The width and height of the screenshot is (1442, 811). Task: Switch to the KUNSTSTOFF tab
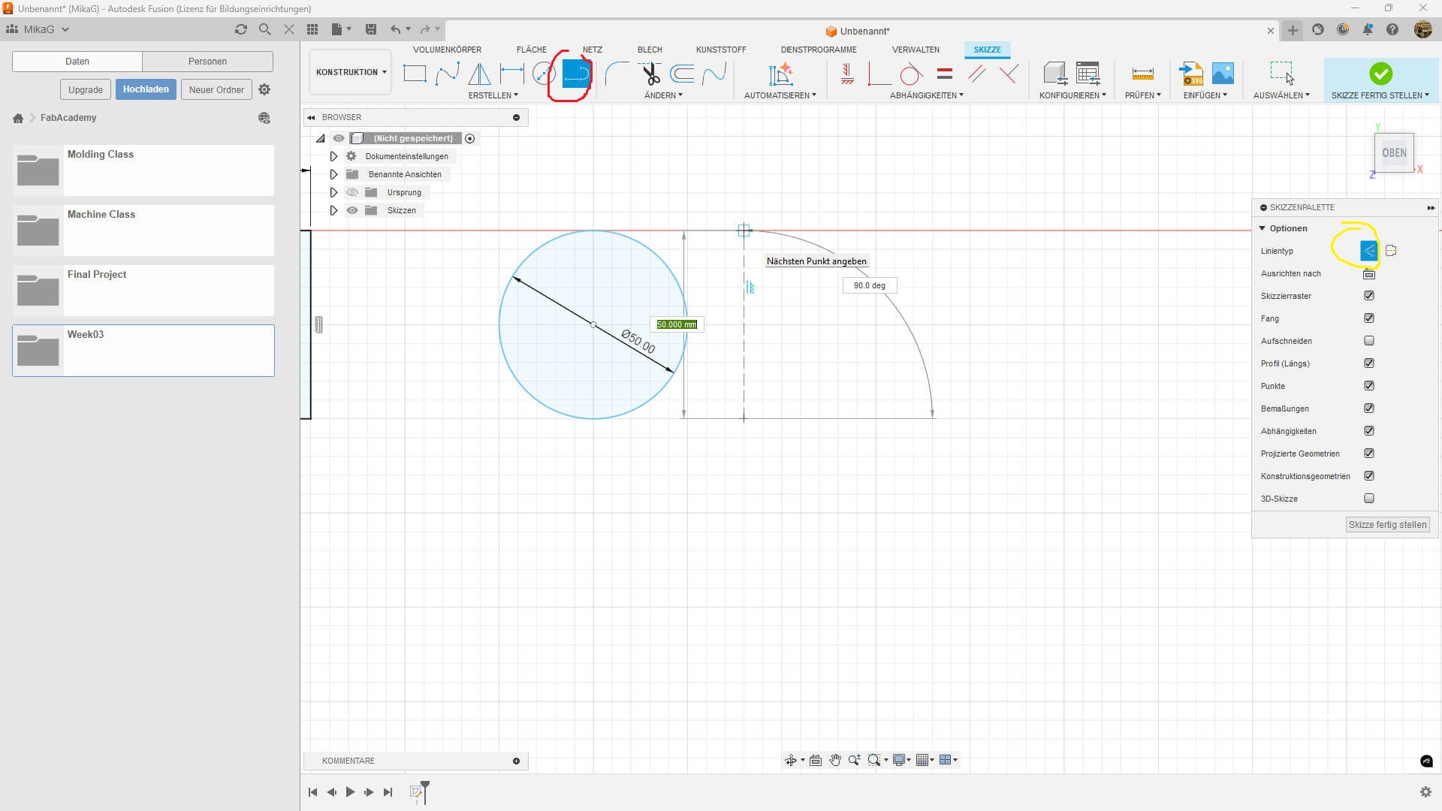tap(721, 50)
